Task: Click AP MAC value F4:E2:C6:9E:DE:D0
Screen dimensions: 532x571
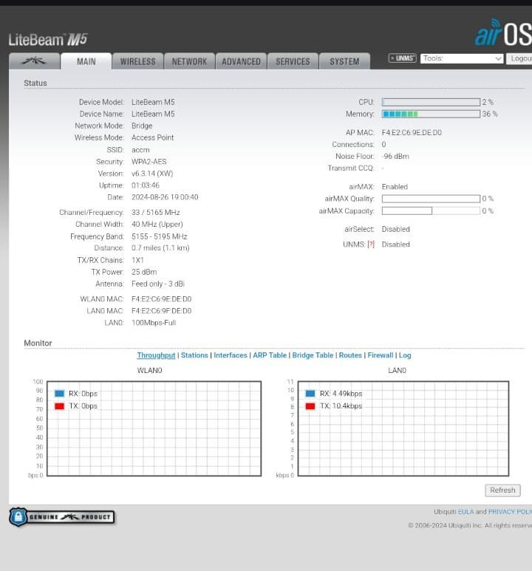Action: 412,132
